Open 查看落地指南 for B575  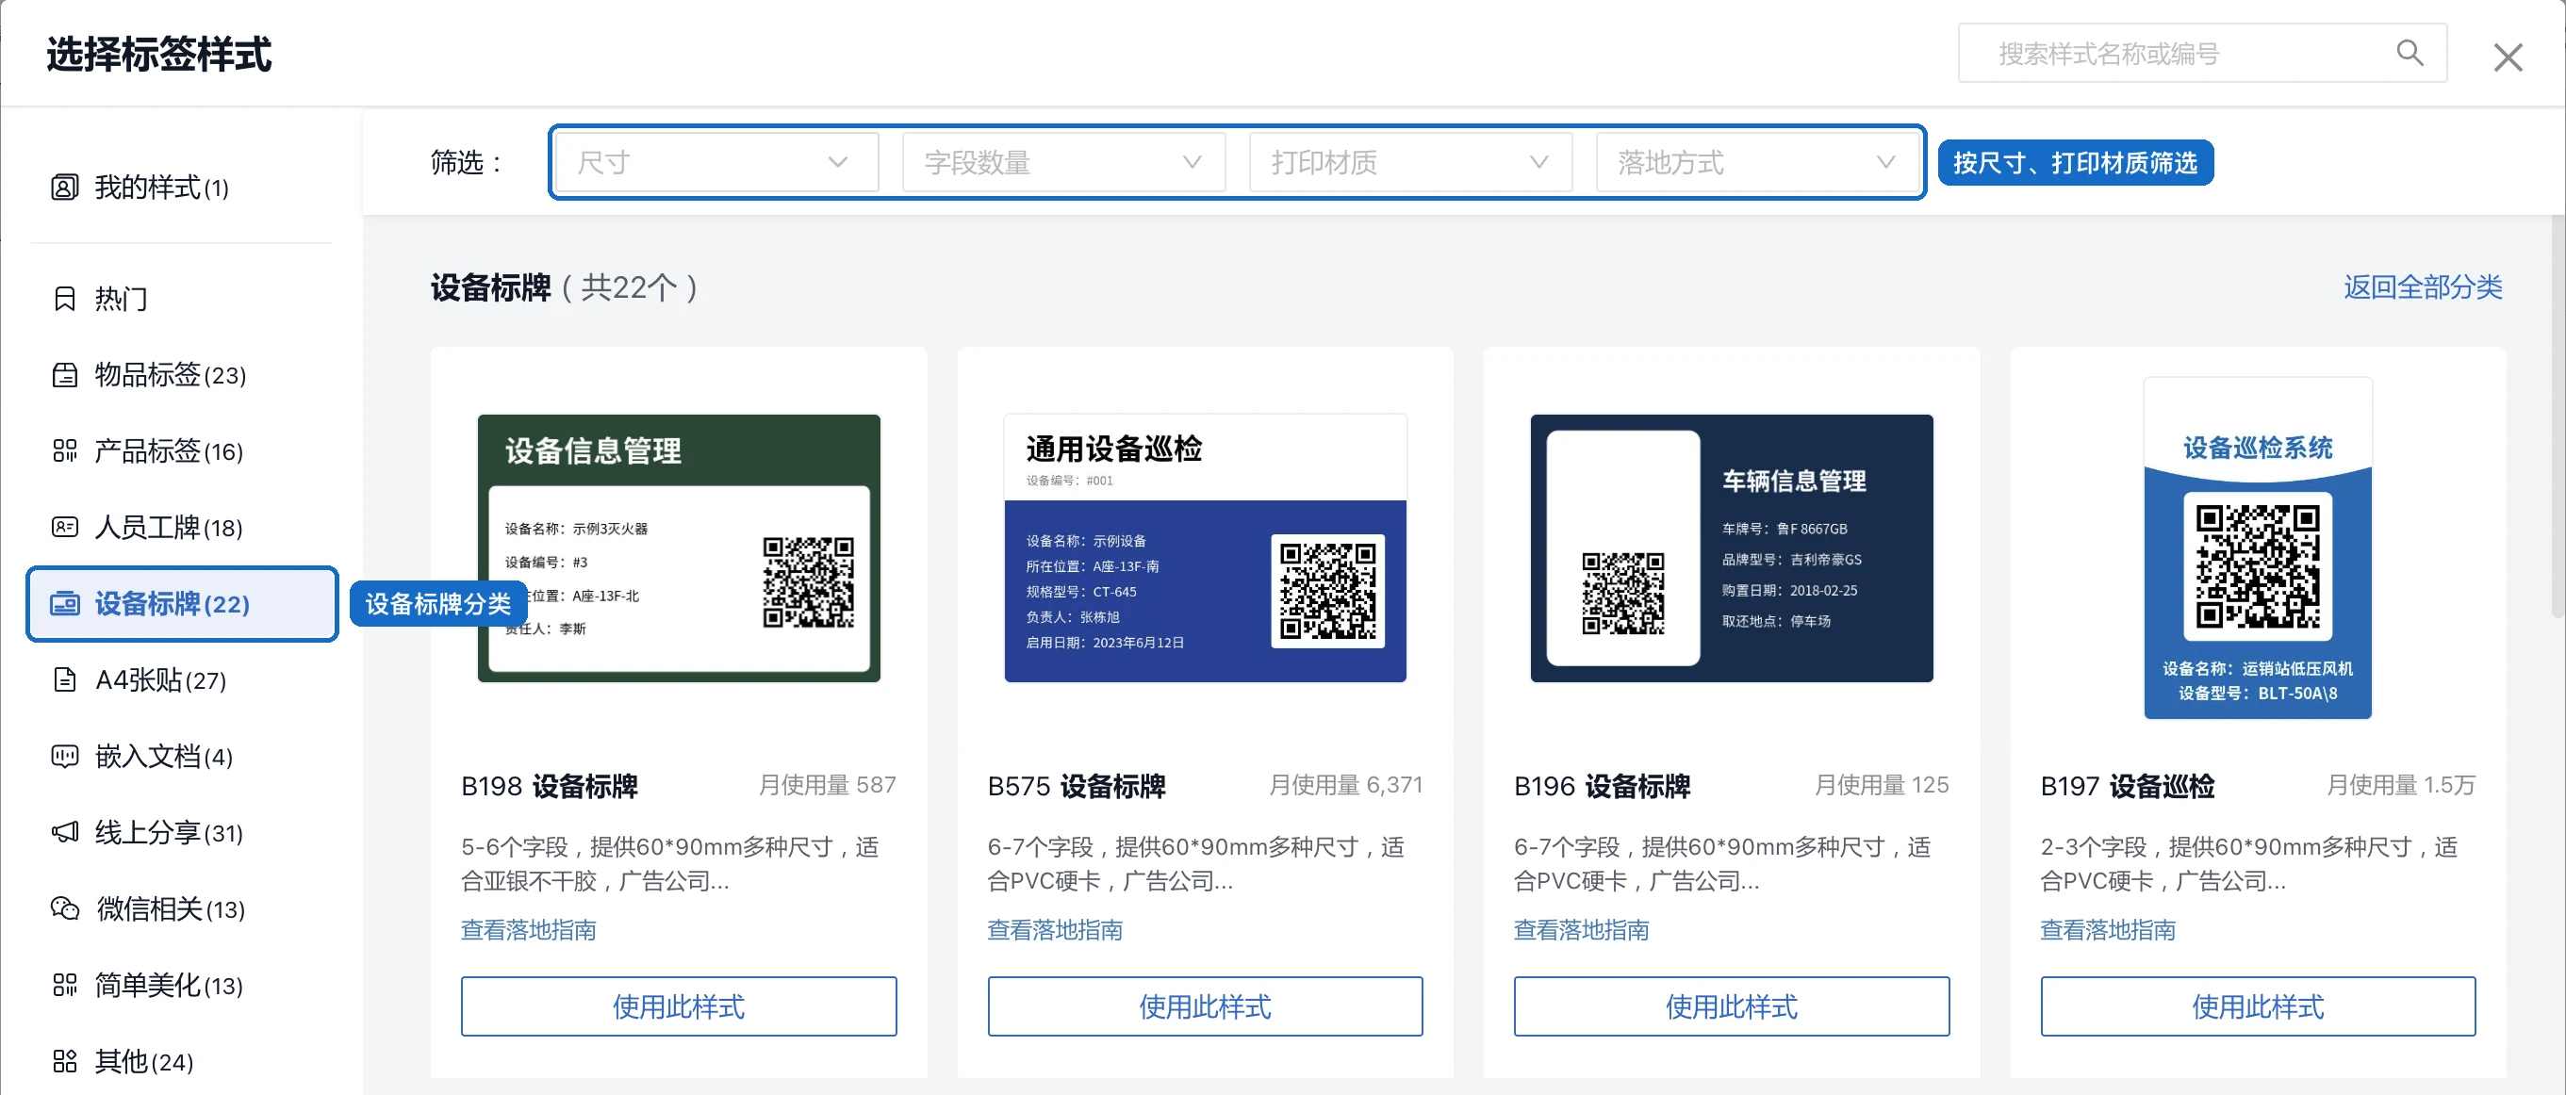[1055, 930]
